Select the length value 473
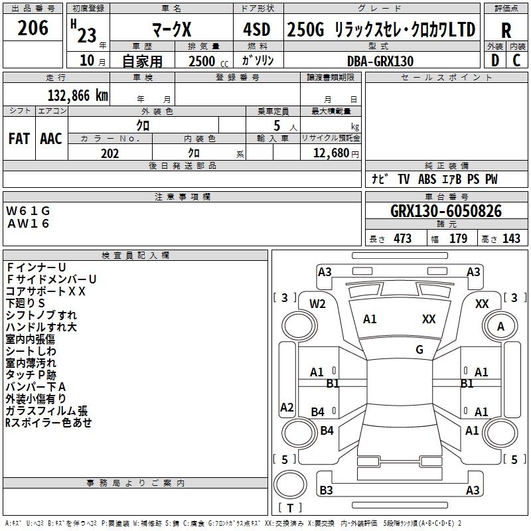The height and width of the screenshot is (531, 531). 403,238
